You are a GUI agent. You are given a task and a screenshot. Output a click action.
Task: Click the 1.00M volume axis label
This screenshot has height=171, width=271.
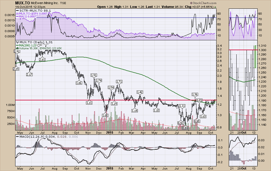(x=10, y=105)
